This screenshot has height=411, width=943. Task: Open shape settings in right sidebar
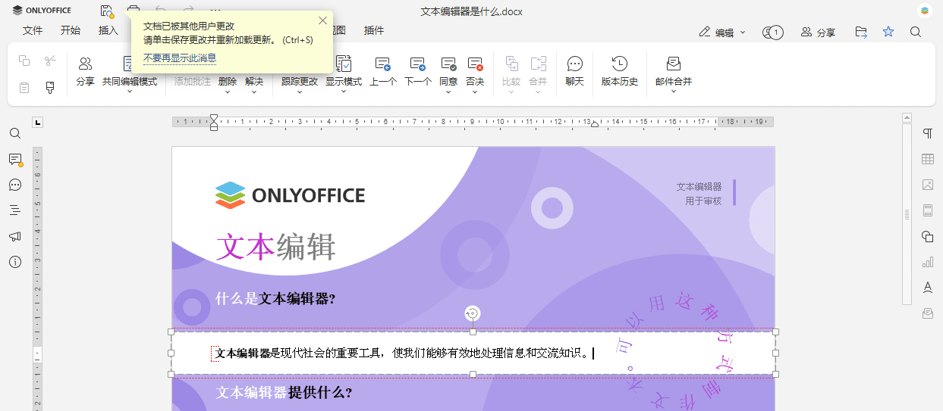click(927, 236)
